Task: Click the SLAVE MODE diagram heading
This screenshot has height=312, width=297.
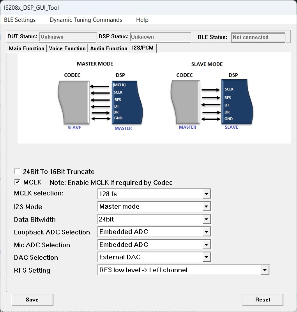Action: pyautogui.click(x=207, y=64)
